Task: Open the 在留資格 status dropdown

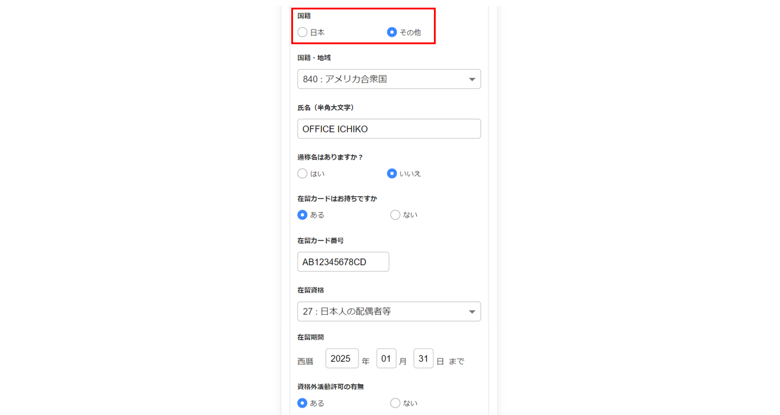Action: point(389,311)
